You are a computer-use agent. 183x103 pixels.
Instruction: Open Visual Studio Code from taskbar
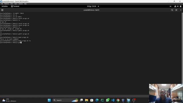click(113, 100)
